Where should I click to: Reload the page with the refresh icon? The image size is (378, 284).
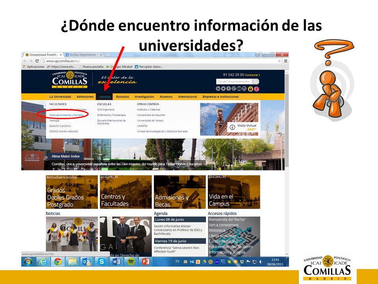[37, 61]
